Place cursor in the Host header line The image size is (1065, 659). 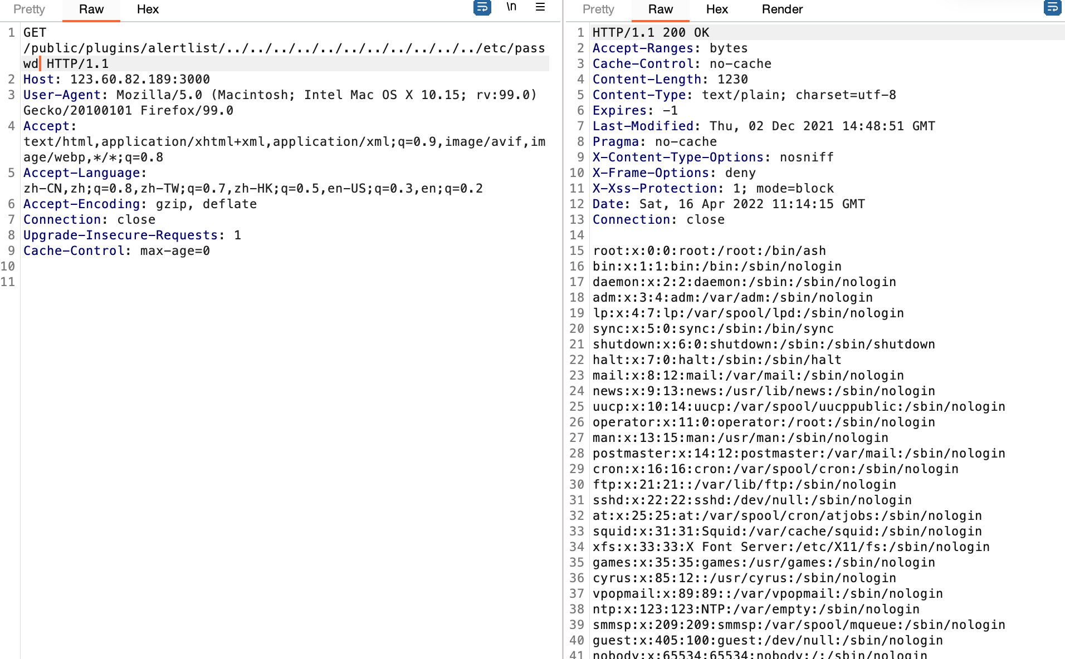pyautogui.click(x=117, y=79)
